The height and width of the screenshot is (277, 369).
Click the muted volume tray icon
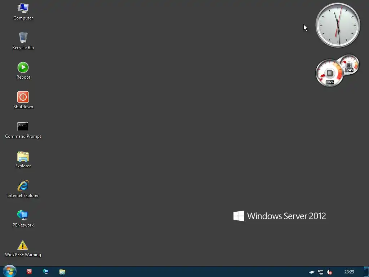tap(329, 272)
